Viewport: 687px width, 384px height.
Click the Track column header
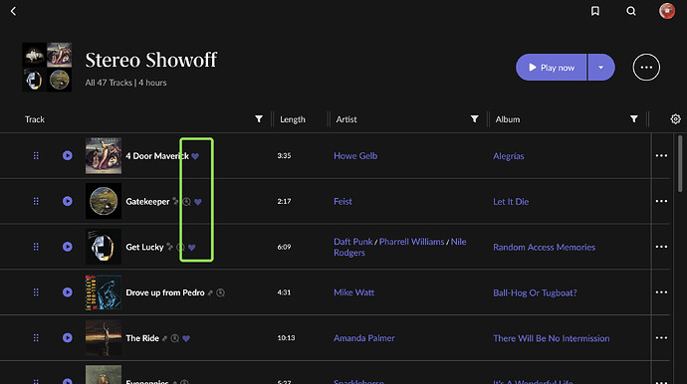(35, 119)
